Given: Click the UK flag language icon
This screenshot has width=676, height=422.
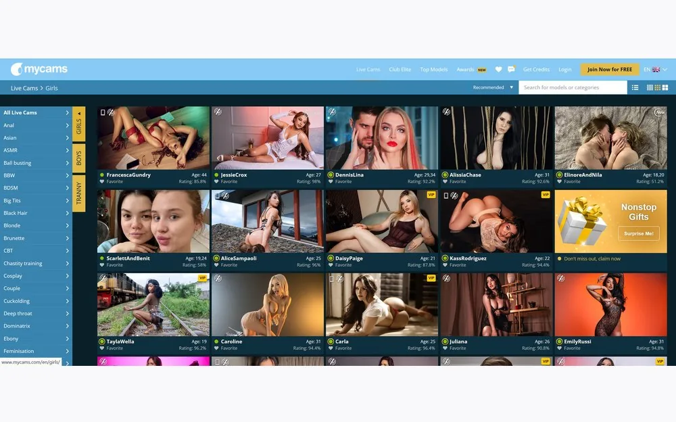Looking at the screenshot, I should coord(656,70).
